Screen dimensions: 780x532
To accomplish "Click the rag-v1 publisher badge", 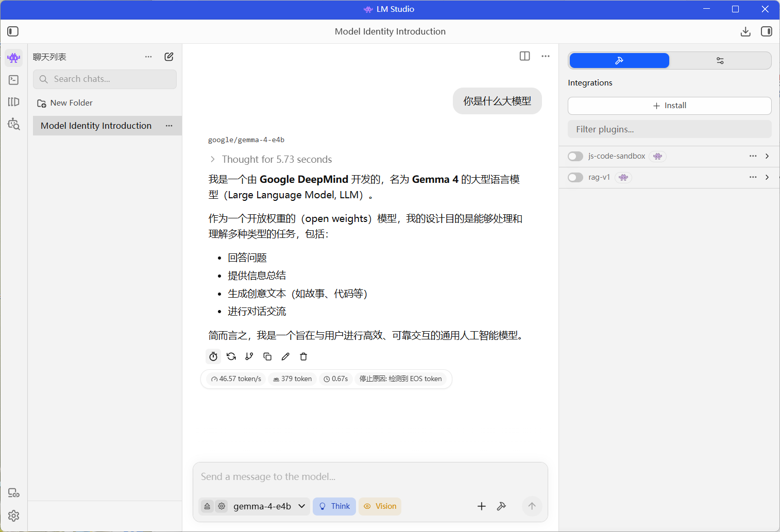I will pos(623,177).
